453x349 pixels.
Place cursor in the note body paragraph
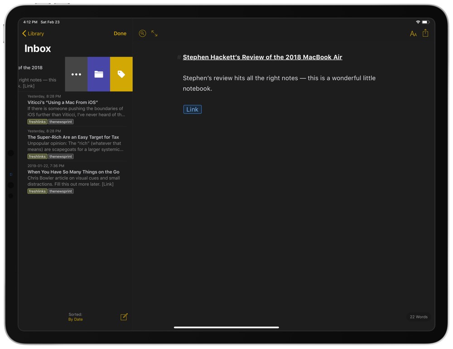[279, 83]
